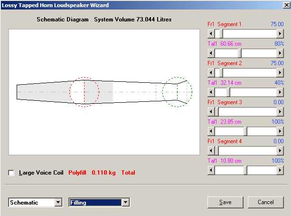Image resolution: width=291 pixels, height=216 pixels.
Task: Click the 80% filling value
Action: (279, 44)
